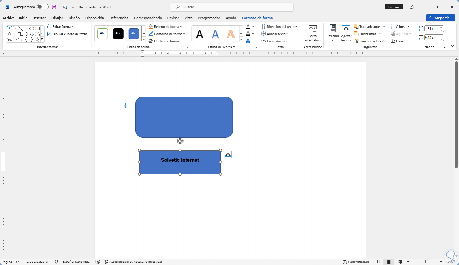
Task: Expand Relleno de forma dropdown
Action: (x=181, y=27)
